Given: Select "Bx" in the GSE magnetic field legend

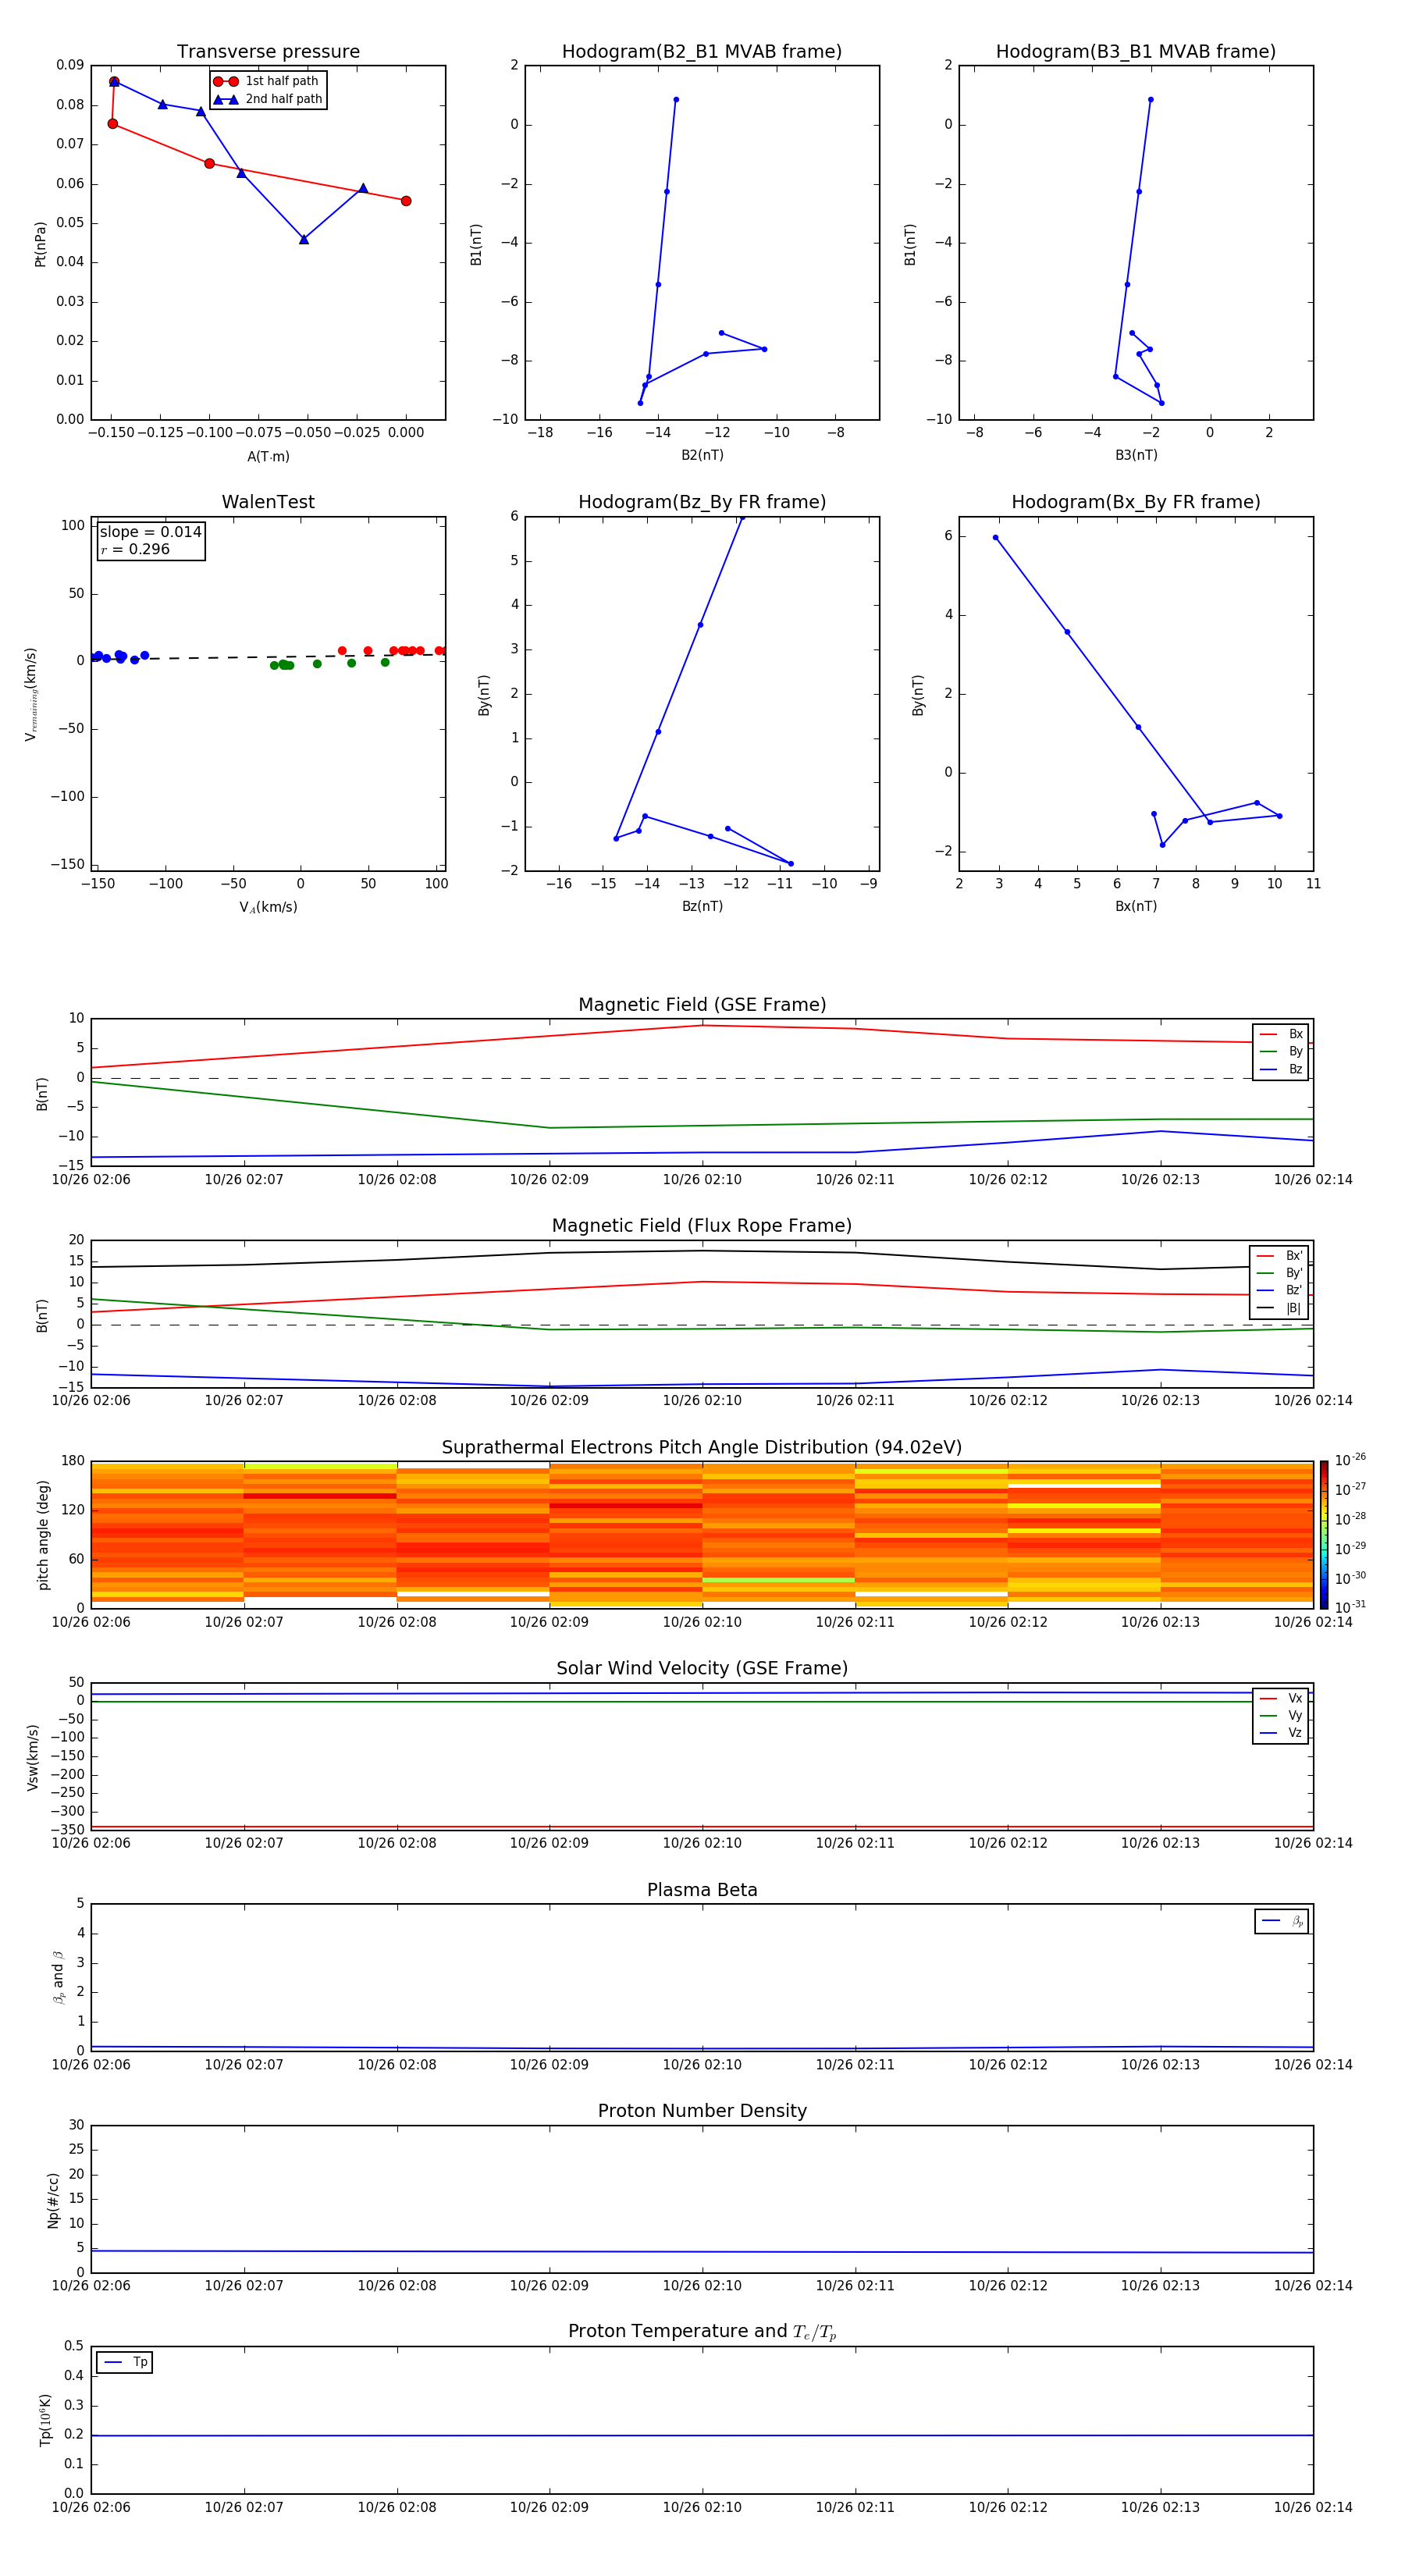Looking at the screenshot, I should [1281, 1034].
